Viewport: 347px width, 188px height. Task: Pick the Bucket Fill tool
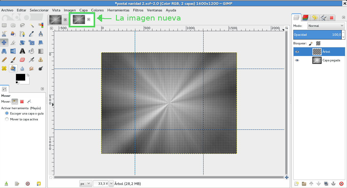31,51
